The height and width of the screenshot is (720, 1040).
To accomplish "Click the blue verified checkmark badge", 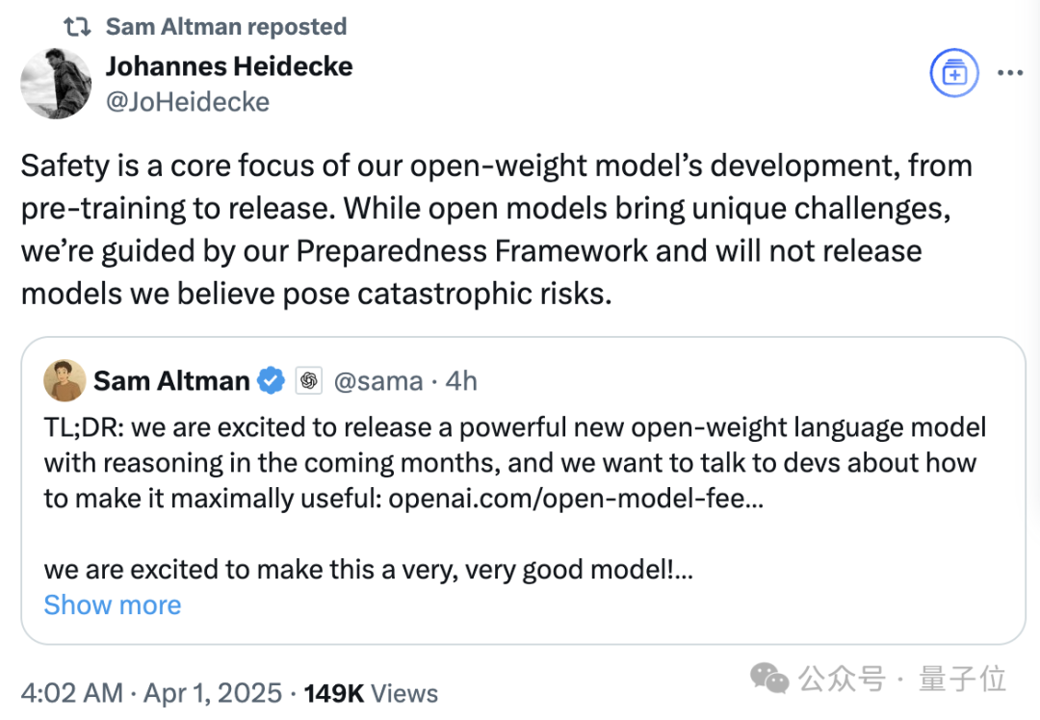I will coord(272,381).
